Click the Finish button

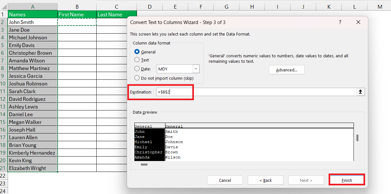tap(347, 180)
